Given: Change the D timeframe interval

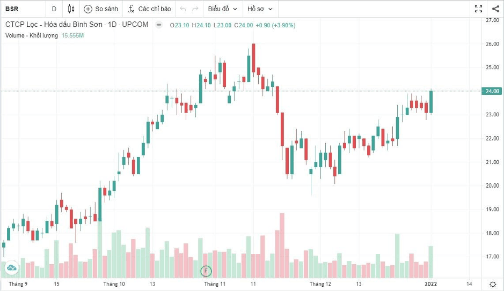Looking at the screenshot, I should tap(54, 9).
